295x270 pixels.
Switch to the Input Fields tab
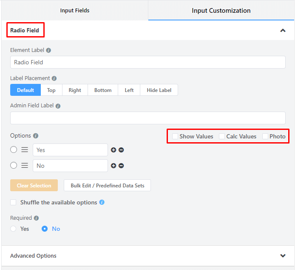point(75,10)
